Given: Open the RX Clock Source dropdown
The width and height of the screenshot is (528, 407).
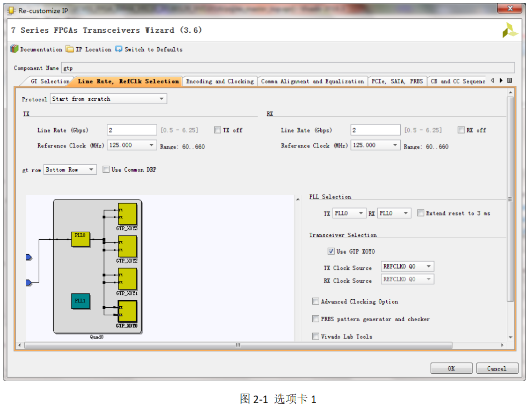Looking at the screenshot, I should [408, 279].
